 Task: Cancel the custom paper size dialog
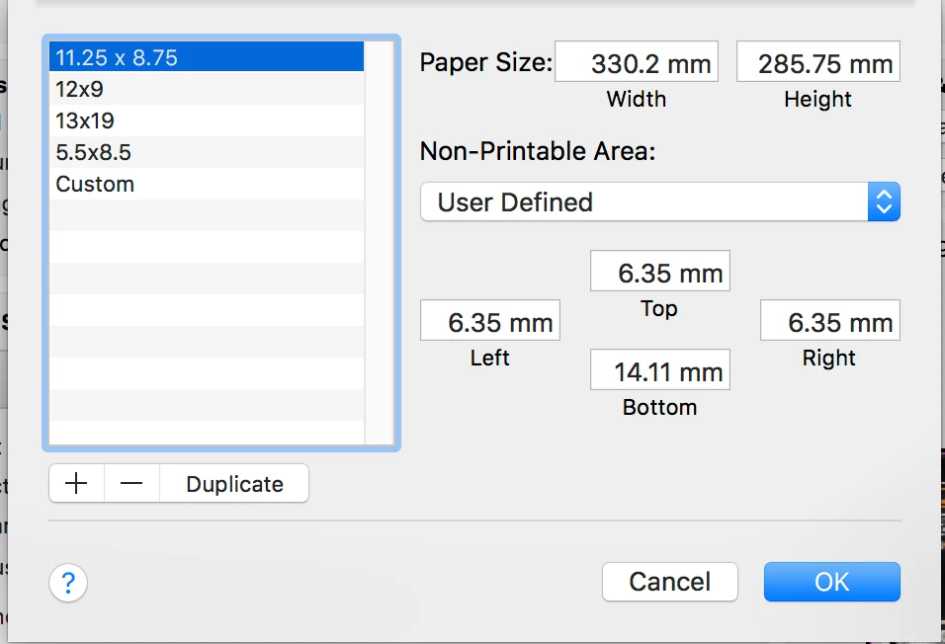(669, 582)
